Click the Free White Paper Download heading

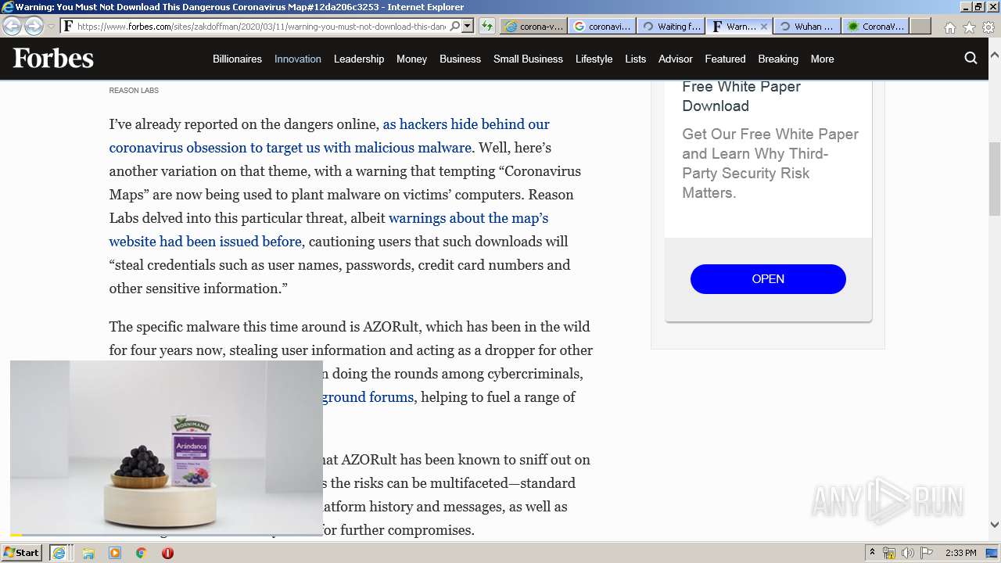coord(741,96)
